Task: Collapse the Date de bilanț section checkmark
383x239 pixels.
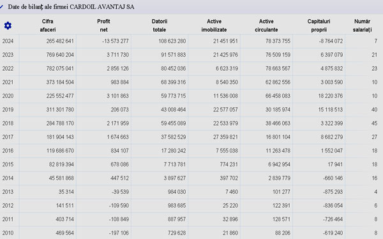Action: pyautogui.click(x=1, y=7)
